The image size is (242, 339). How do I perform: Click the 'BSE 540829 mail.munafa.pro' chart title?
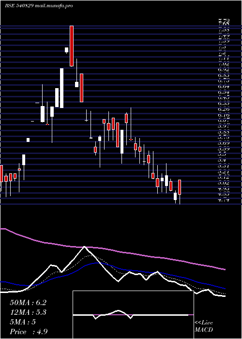[x=39, y=6]
